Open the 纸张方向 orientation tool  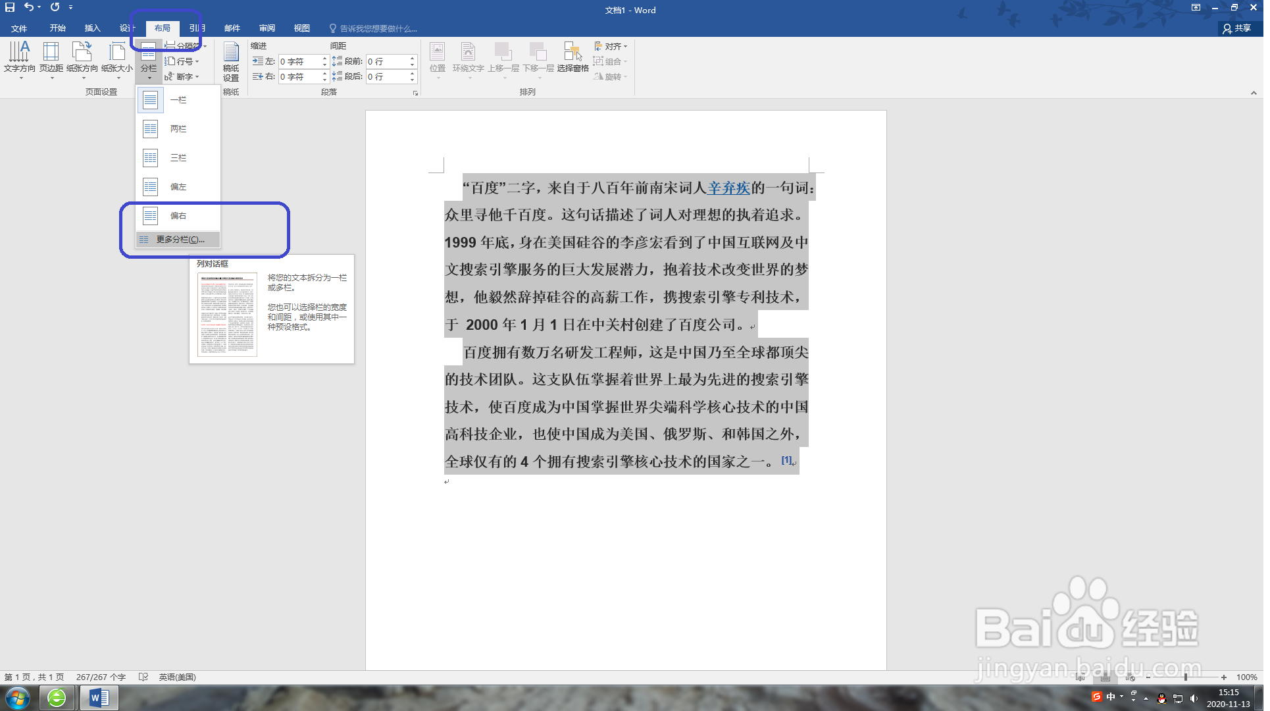tap(82, 60)
